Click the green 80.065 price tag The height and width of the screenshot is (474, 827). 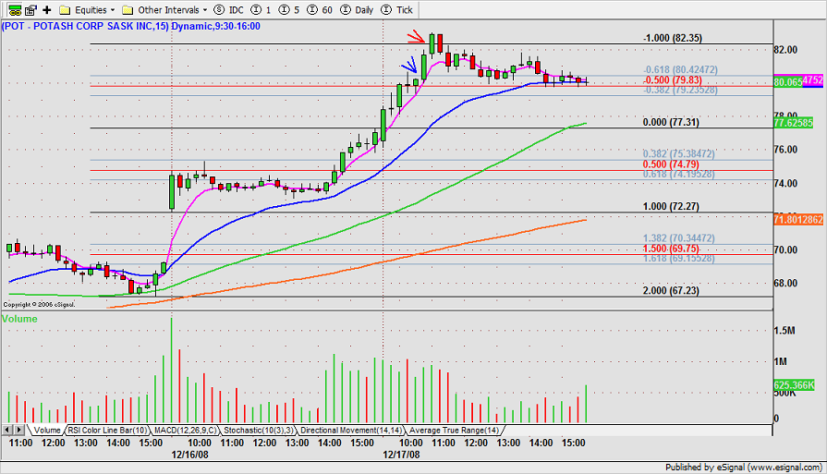point(788,82)
